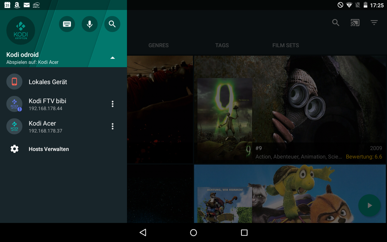387x242 pixels.
Task: Tap the Wi-Fi status icon
Action: [349, 5]
